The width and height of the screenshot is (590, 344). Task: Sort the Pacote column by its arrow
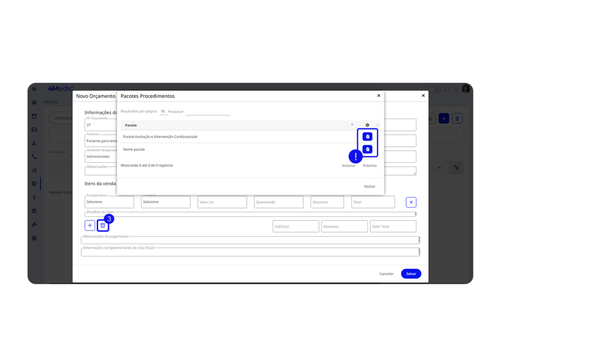(x=352, y=125)
